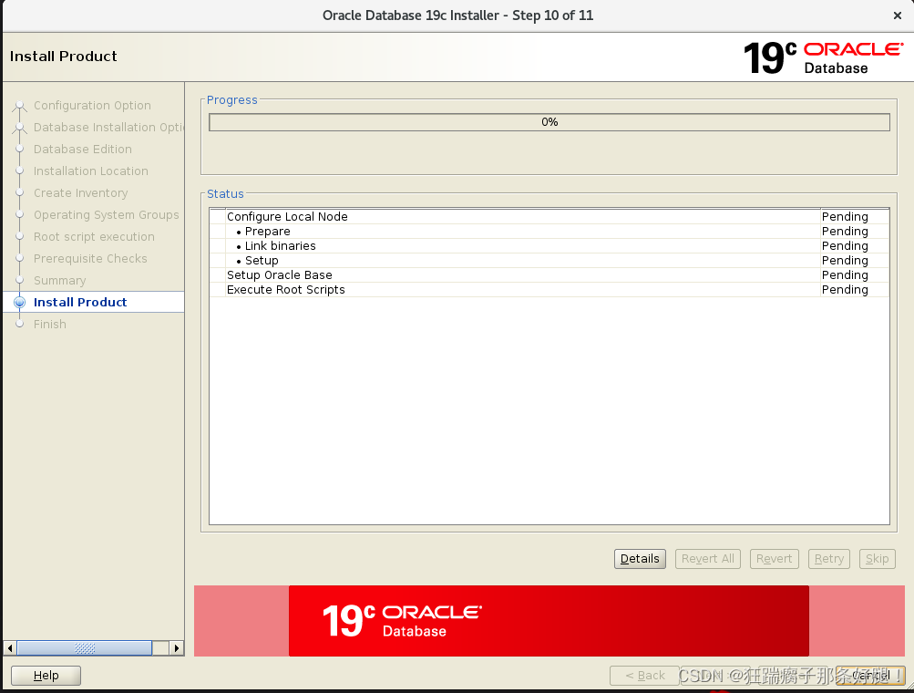Image resolution: width=914 pixels, height=693 pixels.
Task: Click the completed-step icon beside Configuration Option
Action: [x=19, y=105]
